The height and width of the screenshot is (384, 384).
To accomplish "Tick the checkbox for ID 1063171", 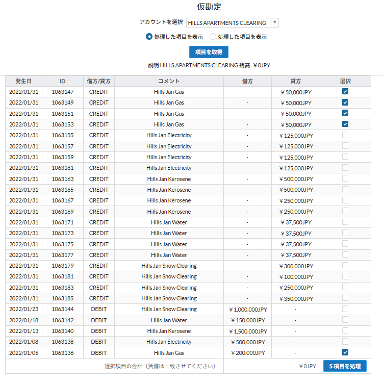I will click(x=345, y=222).
